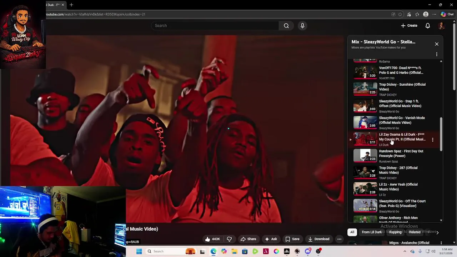Share the current video
The width and height of the screenshot is (457, 257).
248,239
